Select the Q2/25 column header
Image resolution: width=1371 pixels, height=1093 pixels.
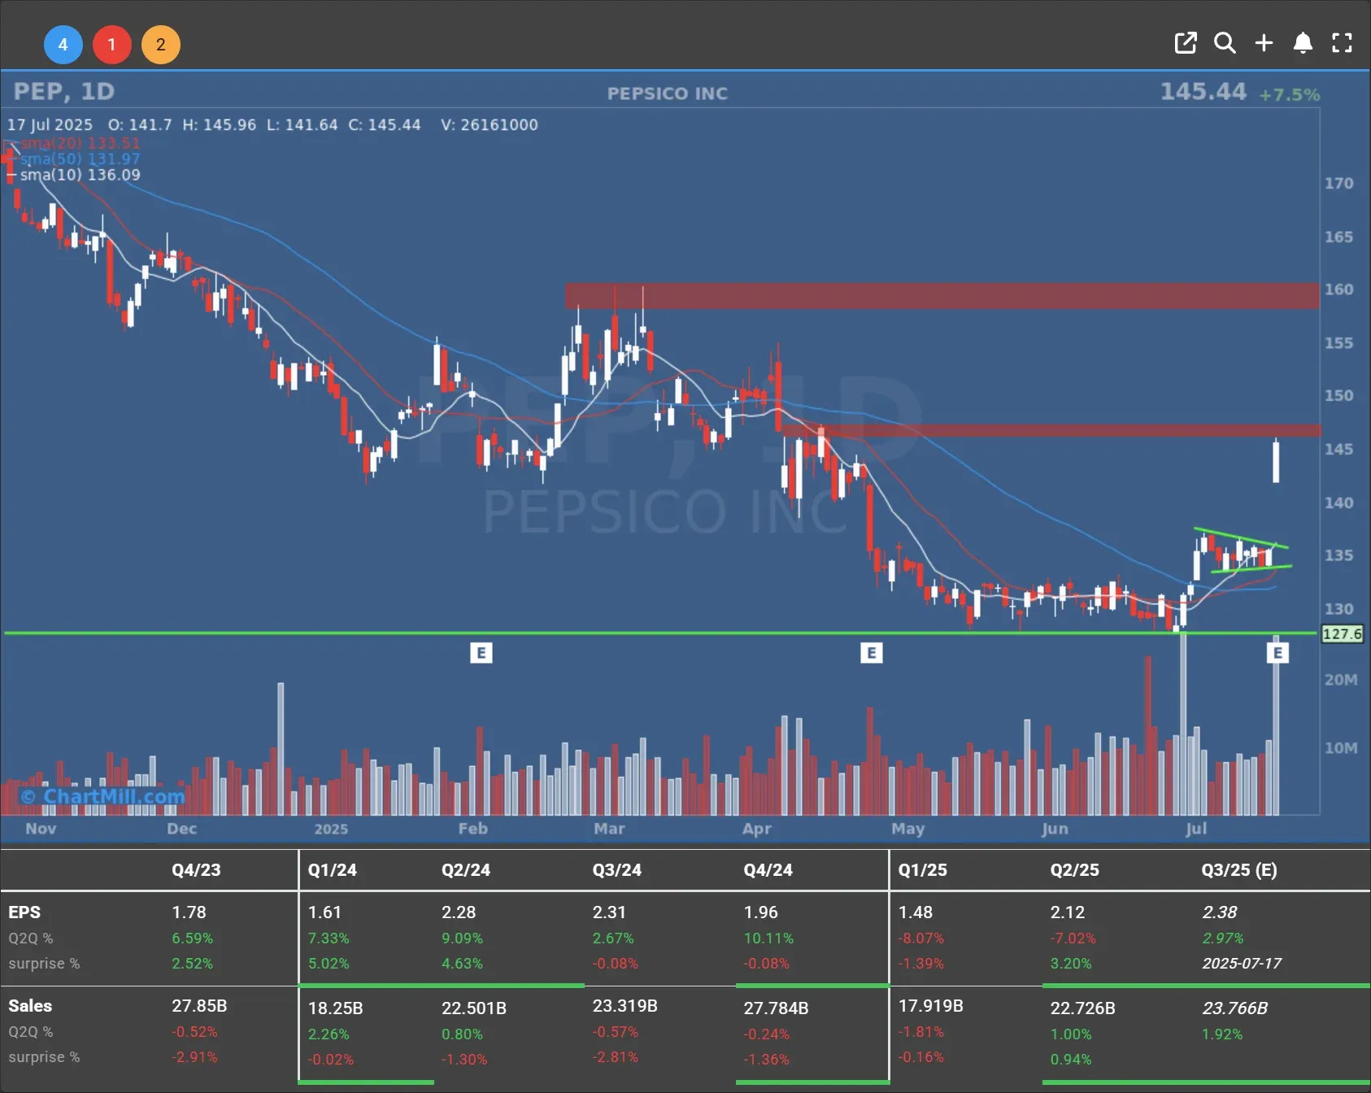(x=1075, y=870)
